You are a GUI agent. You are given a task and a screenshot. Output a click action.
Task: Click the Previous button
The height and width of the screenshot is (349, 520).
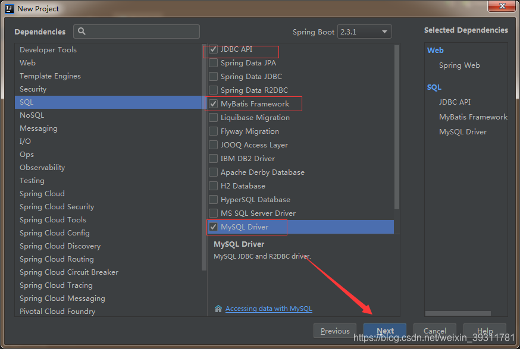[335, 331]
